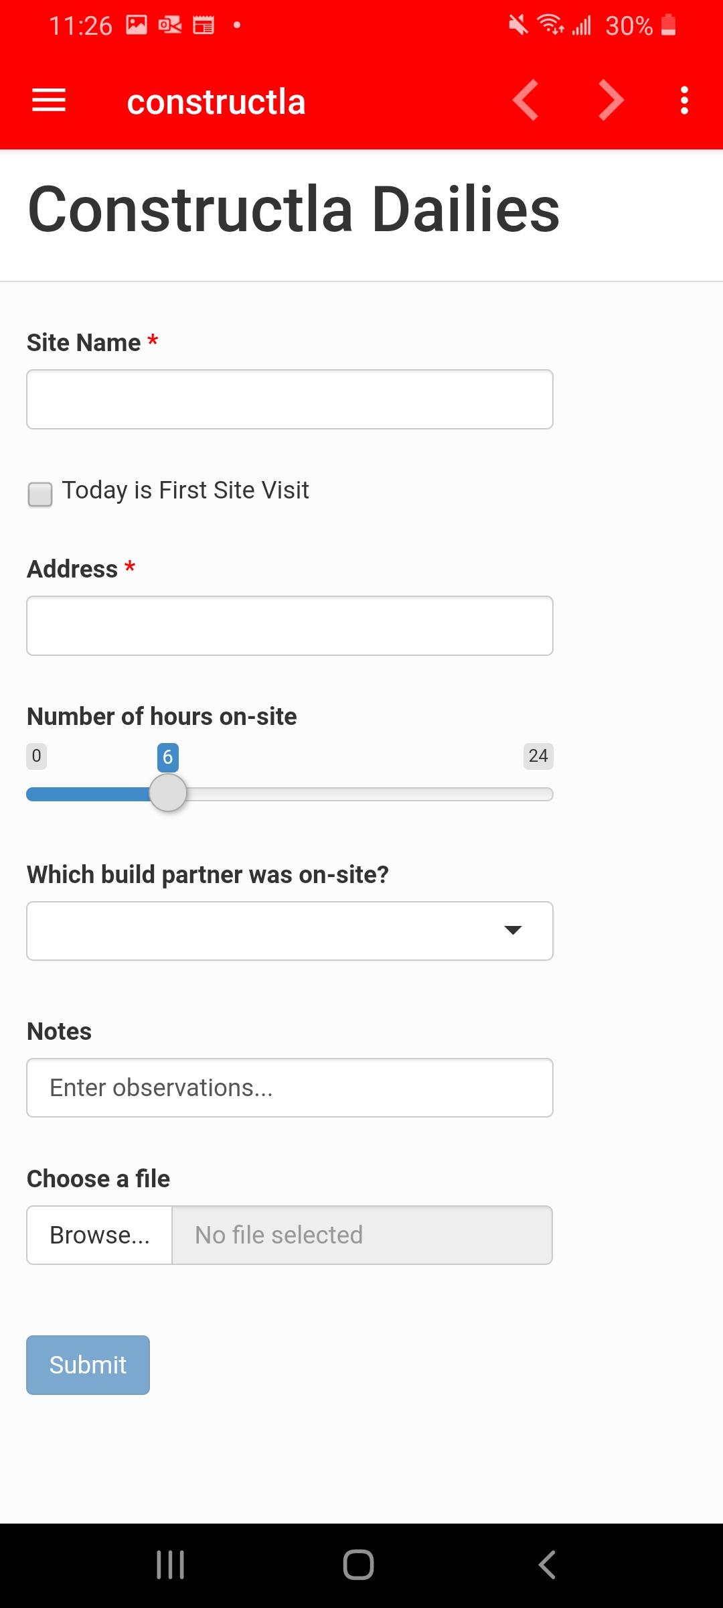Viewport: 723px width, 1608px height.
Task: Focus the Address input field
Action: click(290, 626)
